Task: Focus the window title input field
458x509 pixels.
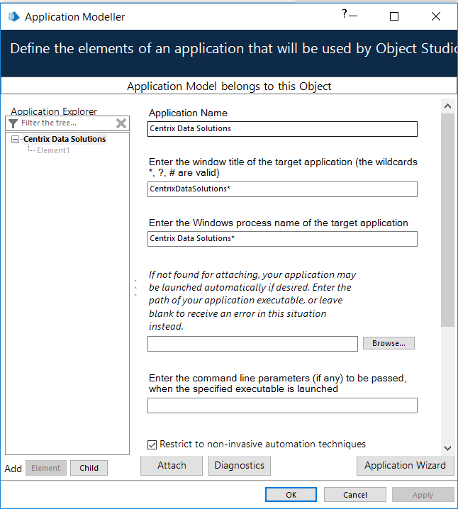Action: coord(282,189)
